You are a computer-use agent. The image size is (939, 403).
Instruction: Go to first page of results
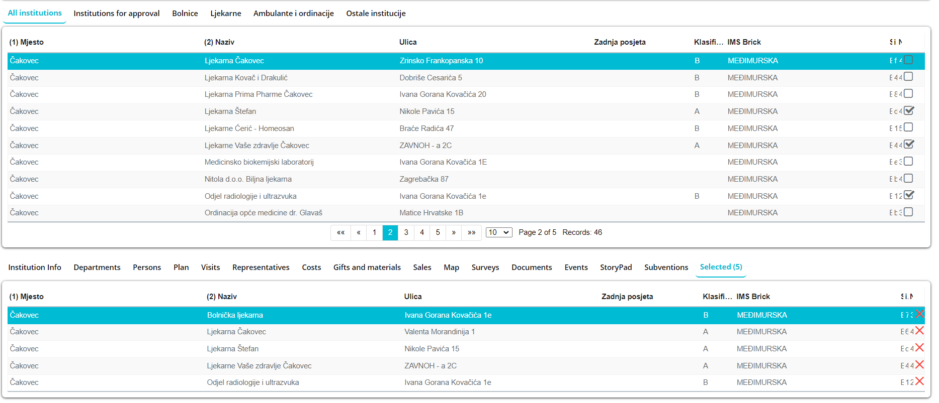(x=340, y=232)
